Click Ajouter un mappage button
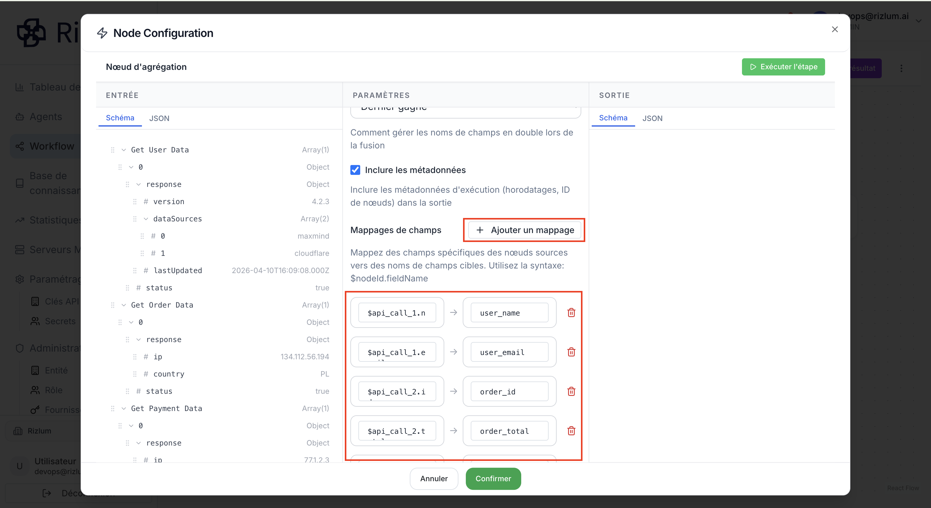 (524, 230)
